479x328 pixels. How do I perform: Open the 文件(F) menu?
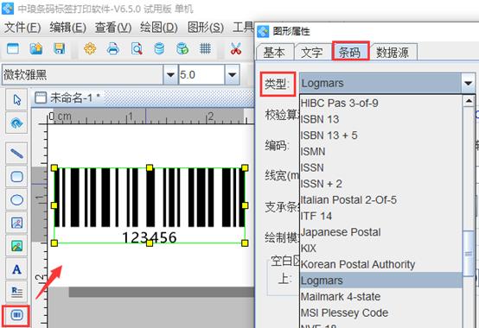point(22,28)
